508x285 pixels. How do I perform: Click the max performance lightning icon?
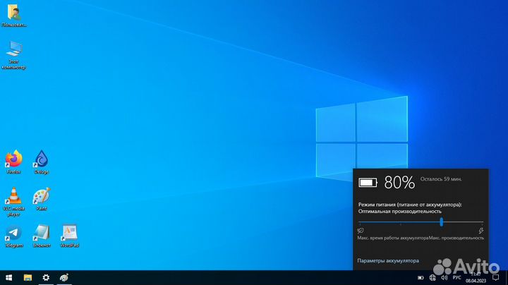[x=481, y=231]
